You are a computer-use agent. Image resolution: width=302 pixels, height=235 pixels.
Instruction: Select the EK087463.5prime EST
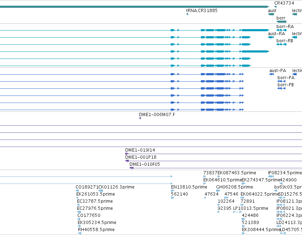pos(237,173)
